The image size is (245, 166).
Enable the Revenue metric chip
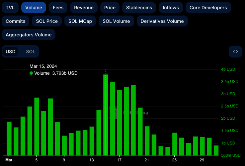click(x=84, y=8)
